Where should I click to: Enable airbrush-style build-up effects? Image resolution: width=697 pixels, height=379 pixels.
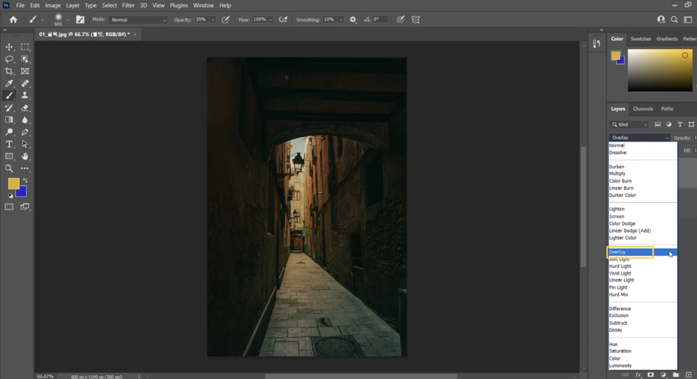[283, 20]
